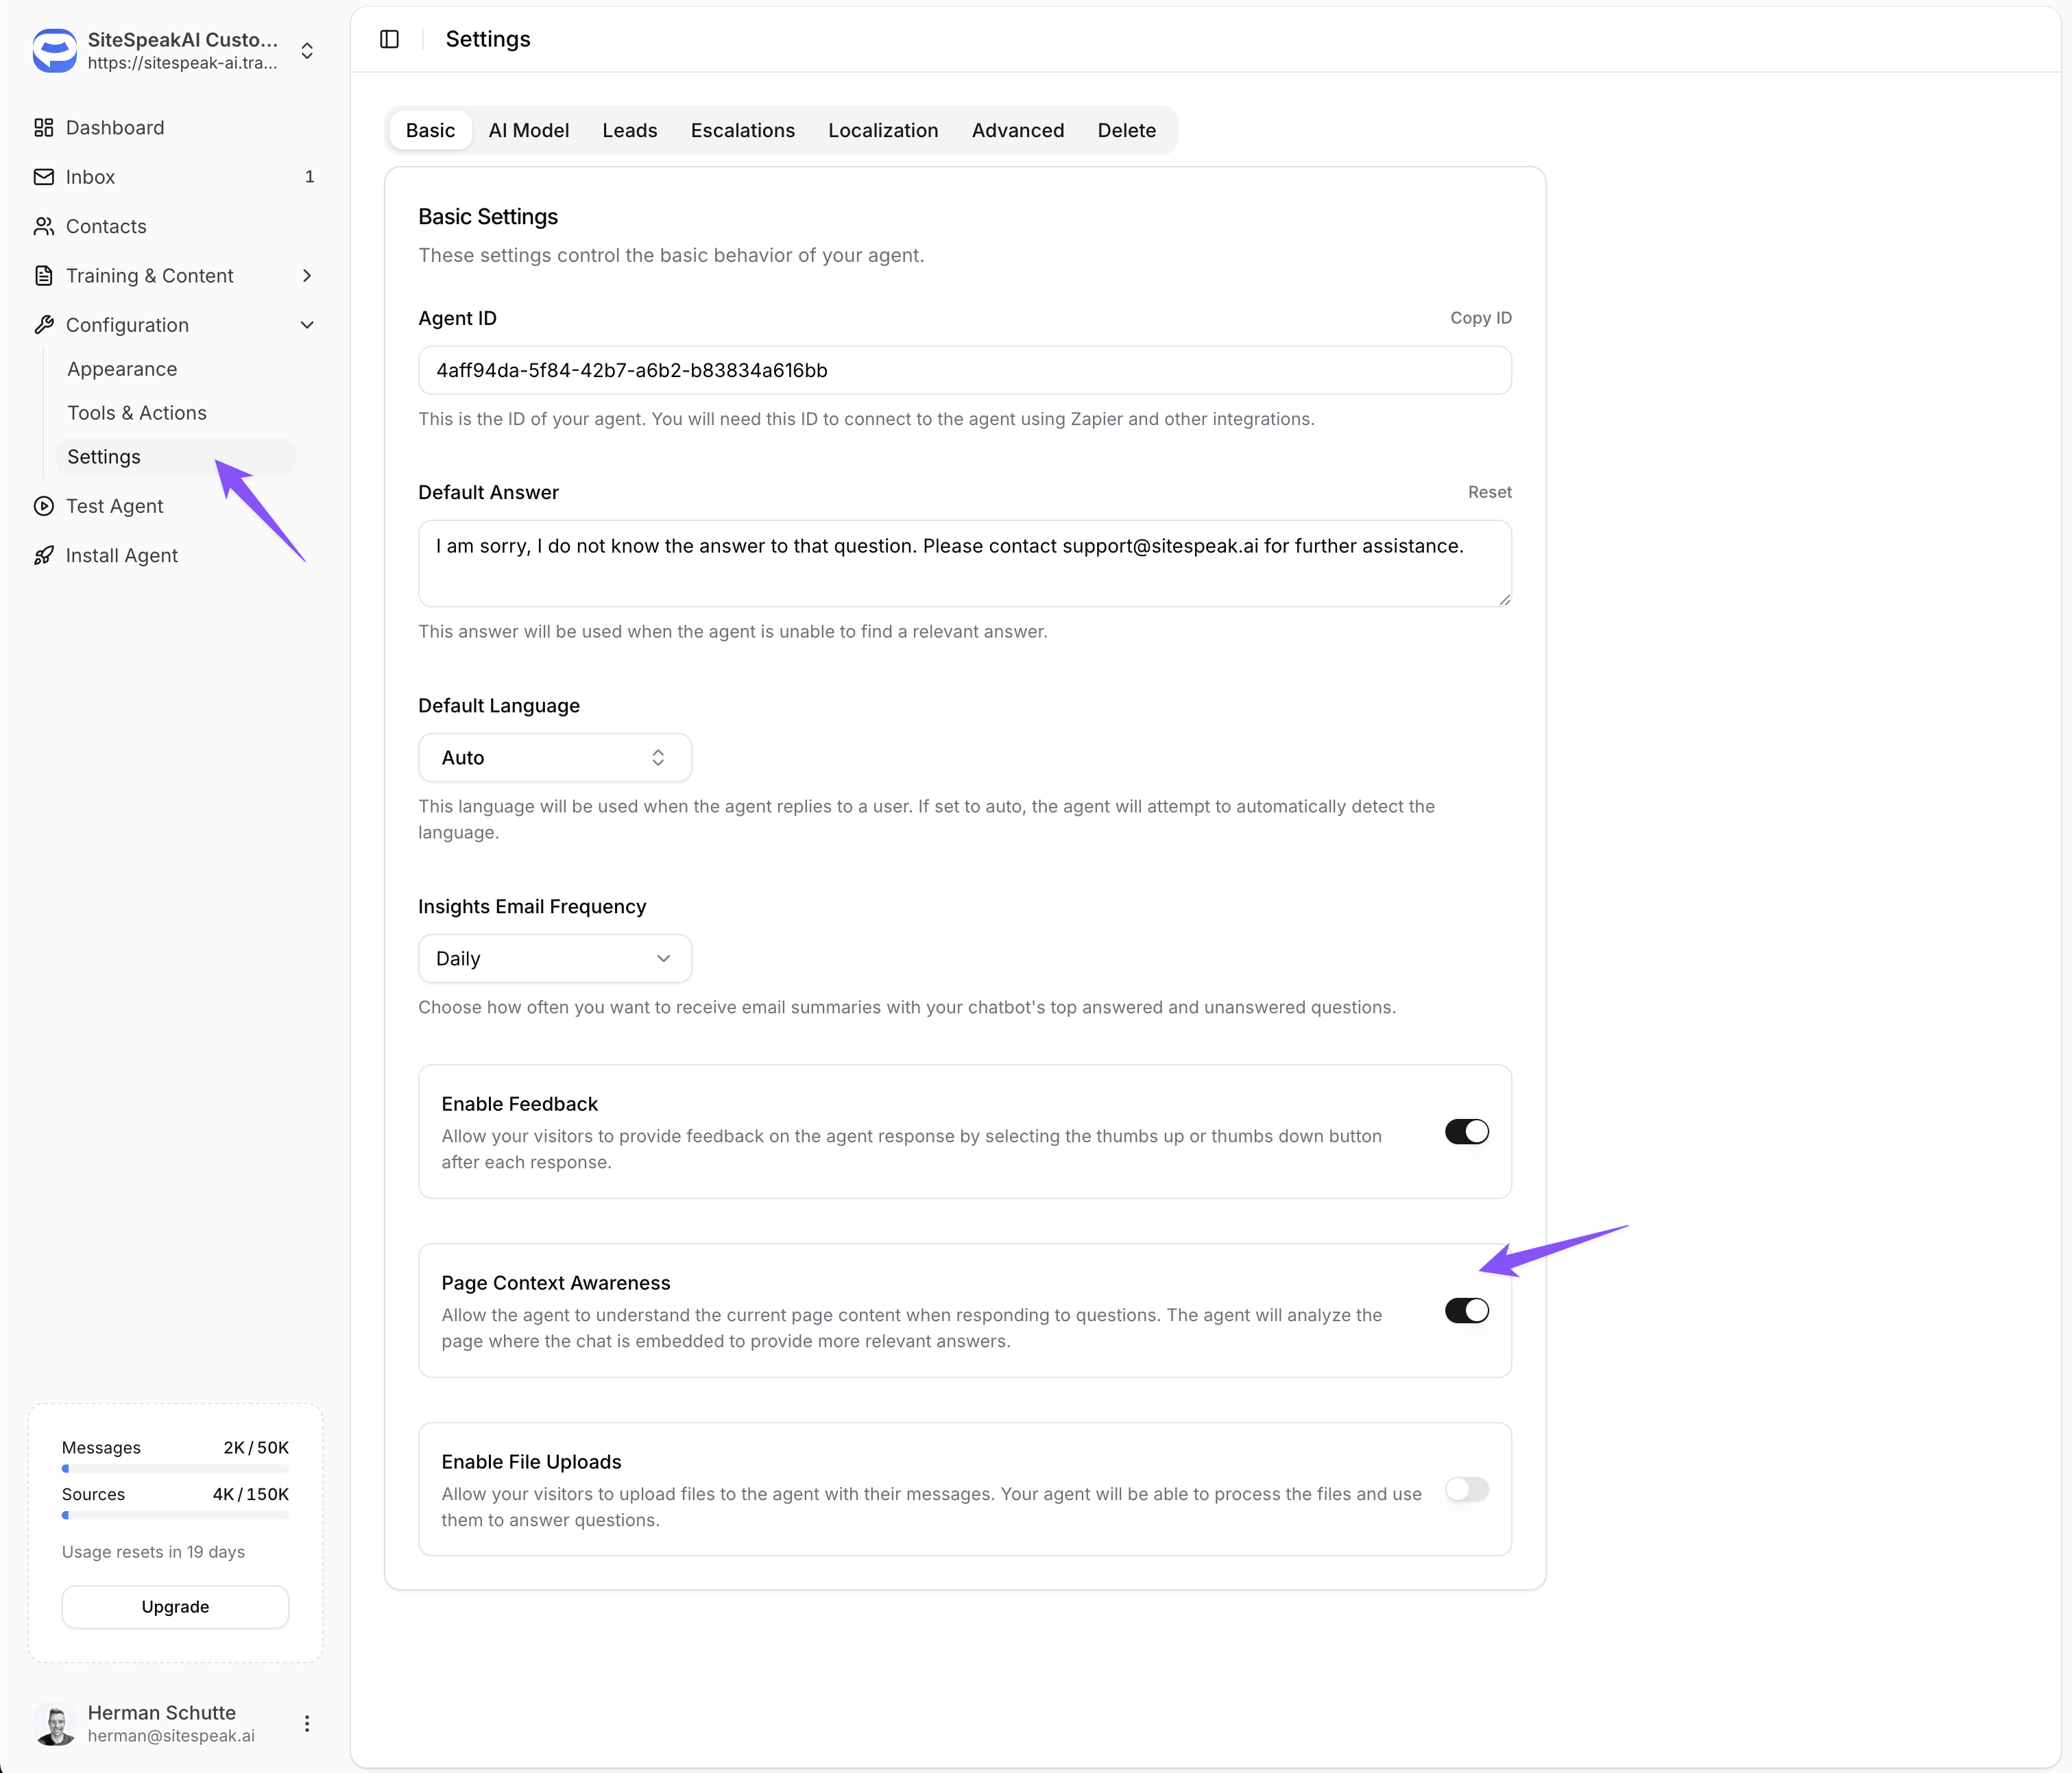Click the Copy ID link
Image resolution: width=2072 pixels, height=1773 pixels.
(x=1480, y=318)
